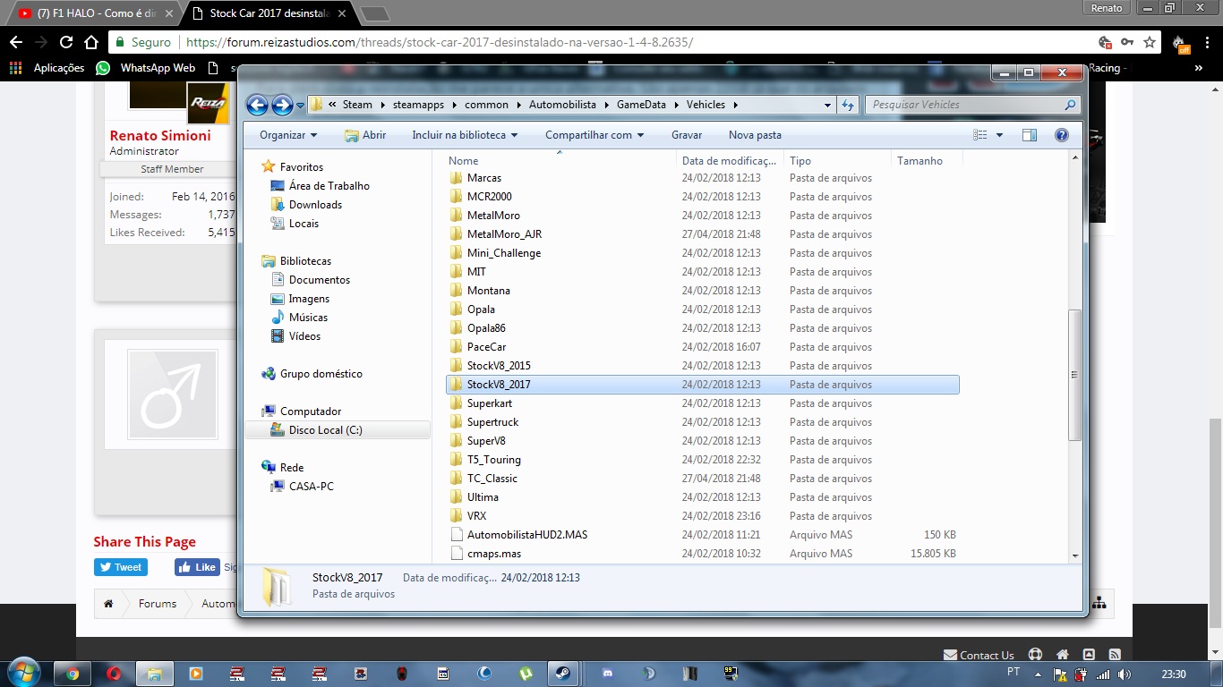The width and height of the screenshot is (1223, 687).
Task: Refresh the Vehicles folder view
Action: click(849, 105)
